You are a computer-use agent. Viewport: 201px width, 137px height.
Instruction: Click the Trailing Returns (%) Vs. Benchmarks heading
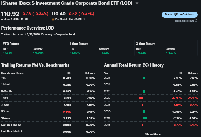point(35,65)
